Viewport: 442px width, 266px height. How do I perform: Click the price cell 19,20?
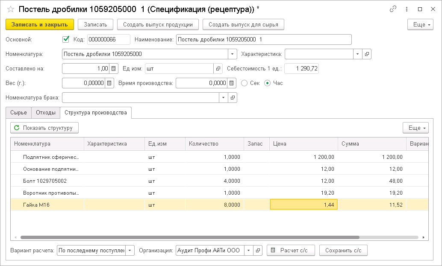click(304, 193)
